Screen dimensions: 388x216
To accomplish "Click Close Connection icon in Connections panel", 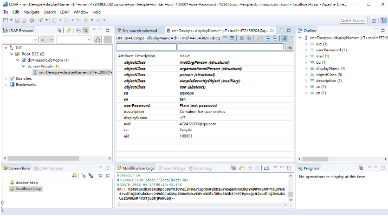I will (x=91, y=175).
